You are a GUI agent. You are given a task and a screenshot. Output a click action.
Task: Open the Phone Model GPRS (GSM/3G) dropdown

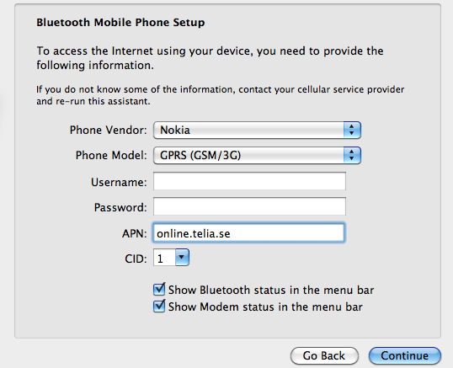point(257,156)
